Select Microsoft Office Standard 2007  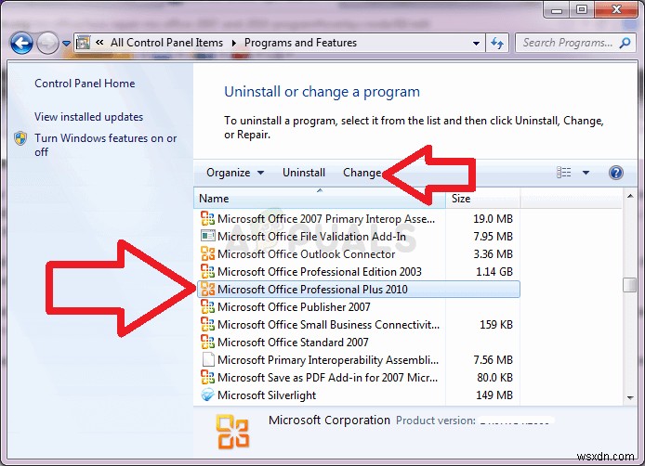[357, 343]
